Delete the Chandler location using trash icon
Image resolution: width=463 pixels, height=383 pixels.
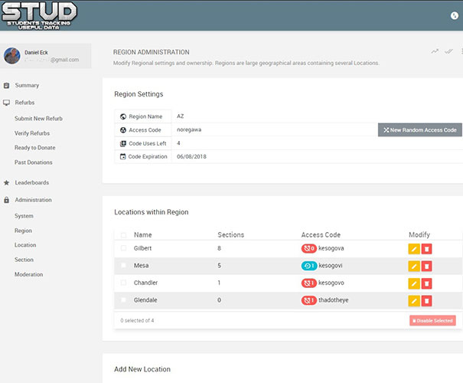pos(427,283)
